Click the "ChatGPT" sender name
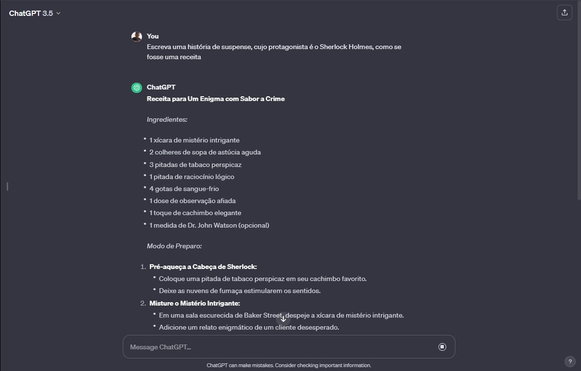The image size is (581, 371). point(161,87)
